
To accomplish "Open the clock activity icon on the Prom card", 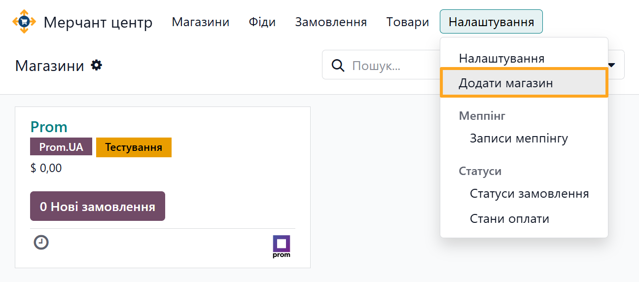I will [41, 243].
